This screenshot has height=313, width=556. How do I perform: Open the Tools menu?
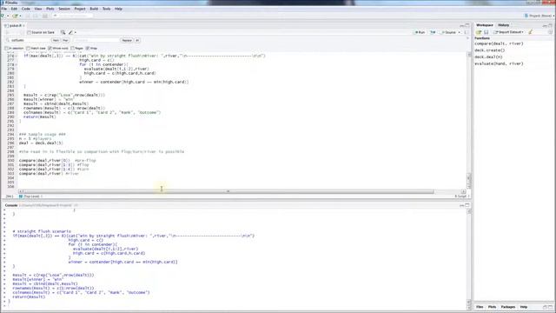[x=106, y=9]
